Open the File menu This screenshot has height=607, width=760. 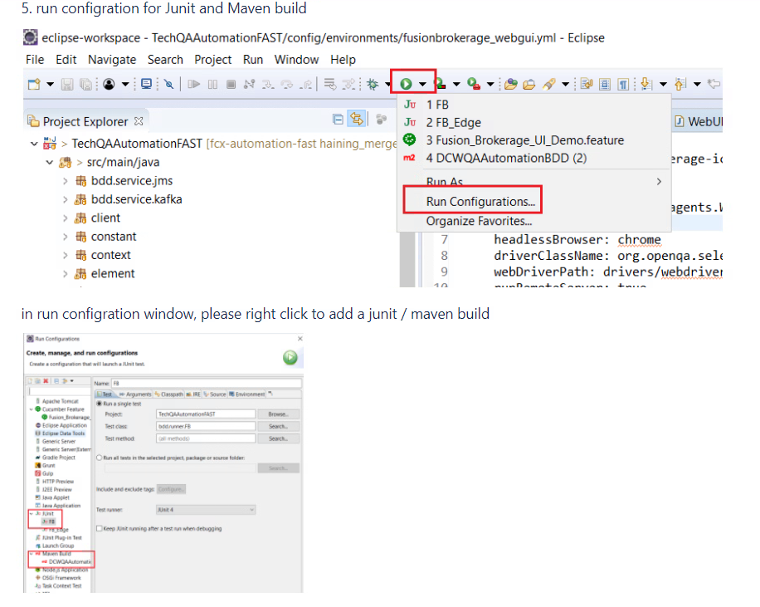[x=35, y=60]
